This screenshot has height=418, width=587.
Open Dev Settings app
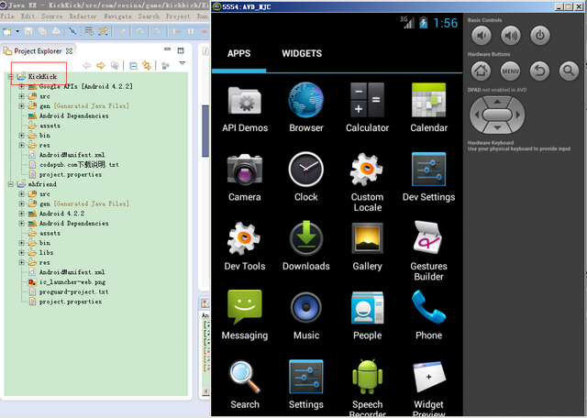coord(428,177)
